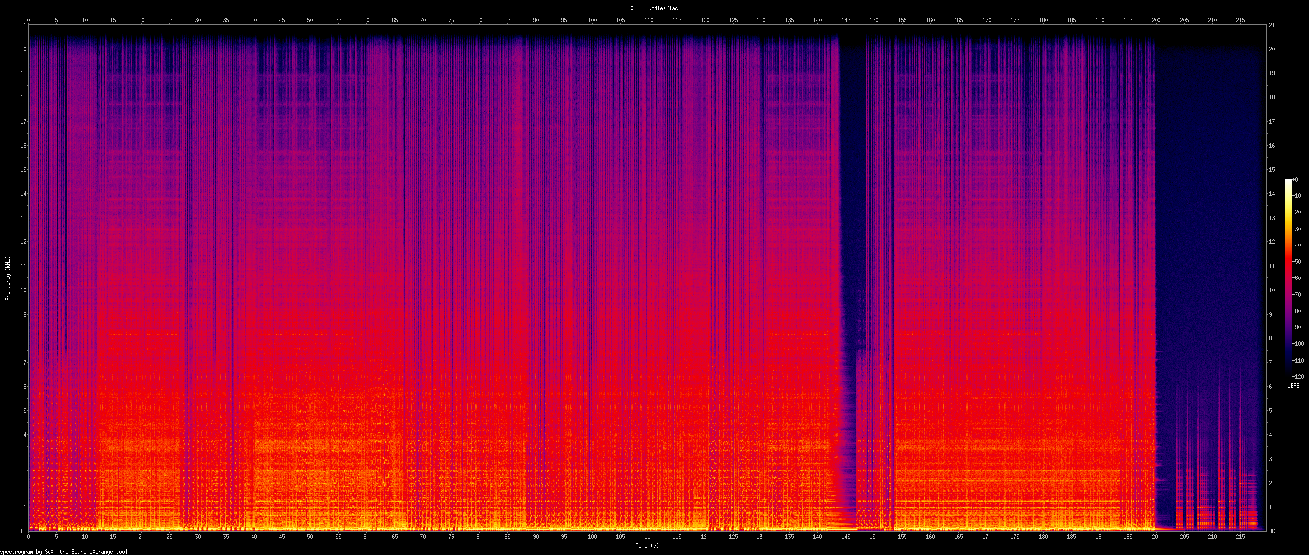
Task: Click the 'DC' label on left frequency axis
Action: [23, 531]
